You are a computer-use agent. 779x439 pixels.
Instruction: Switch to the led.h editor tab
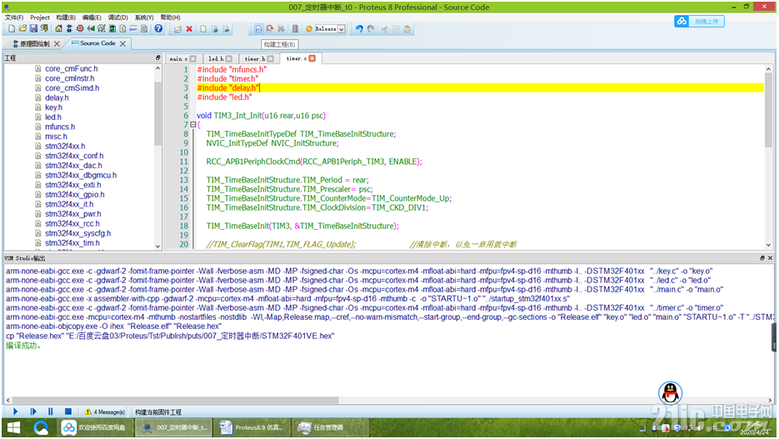click(216, 58)
